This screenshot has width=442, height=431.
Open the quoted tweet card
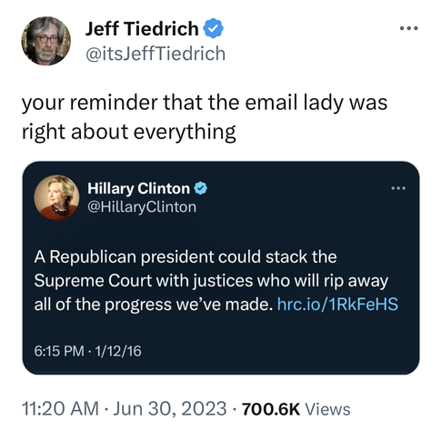(221, 267)
